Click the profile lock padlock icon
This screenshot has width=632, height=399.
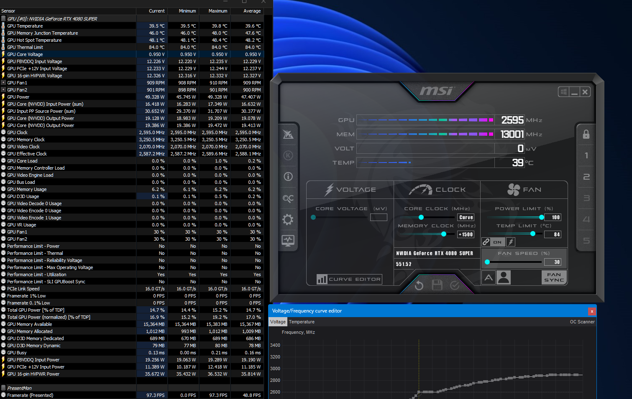(586, 134)
